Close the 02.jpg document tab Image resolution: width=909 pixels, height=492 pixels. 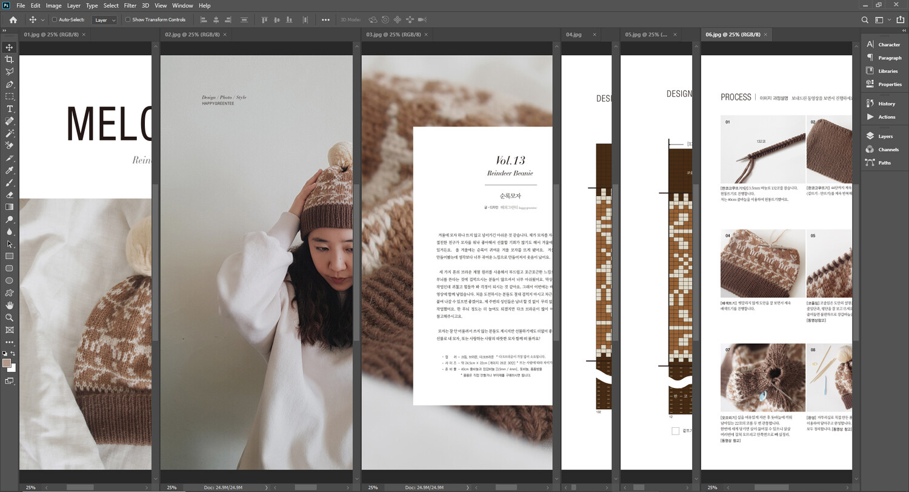point(225,34)
